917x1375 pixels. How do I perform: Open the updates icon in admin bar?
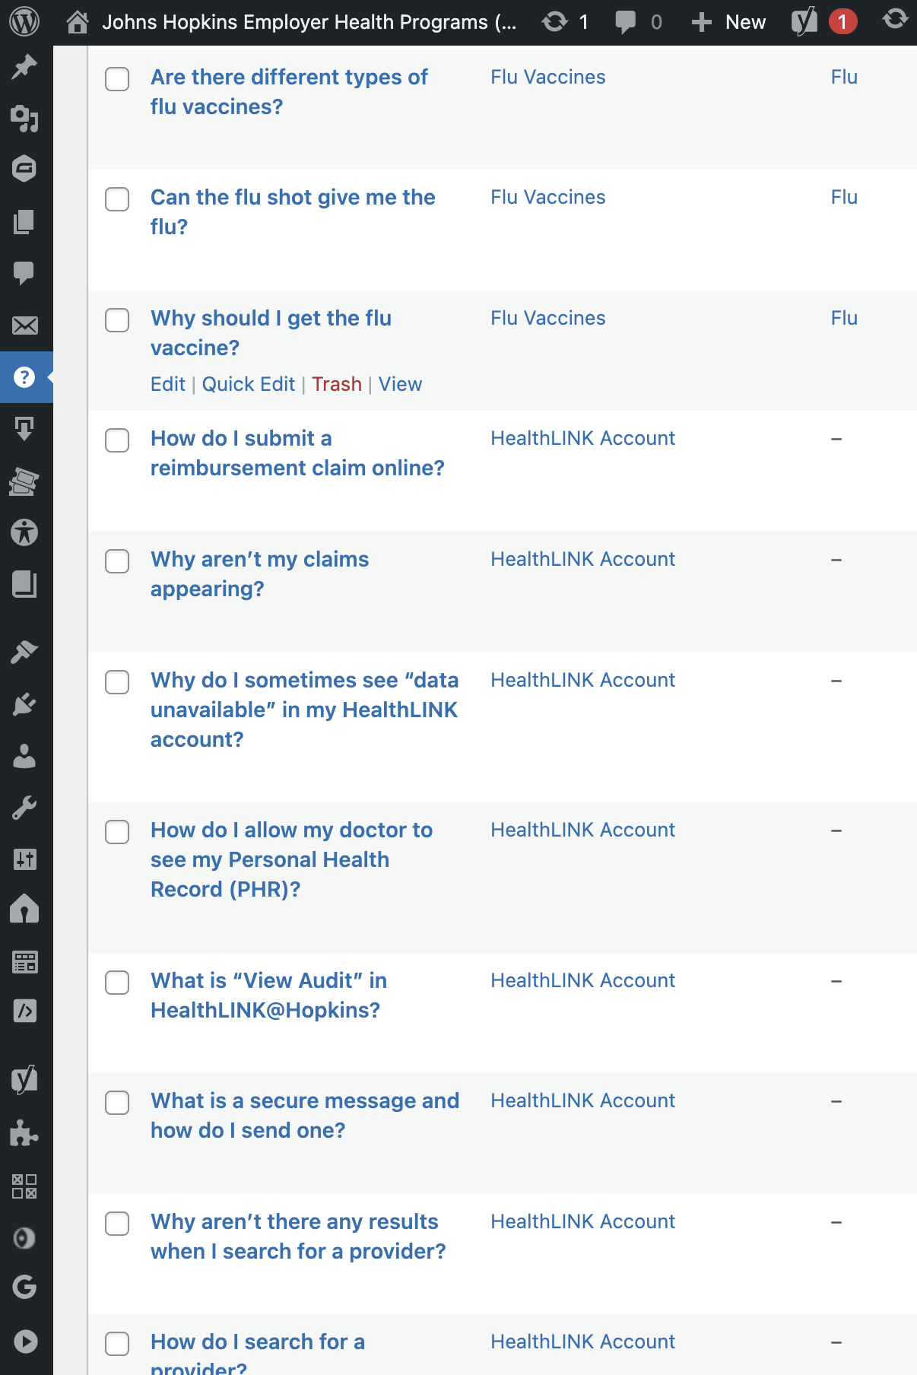coord(565,22)
